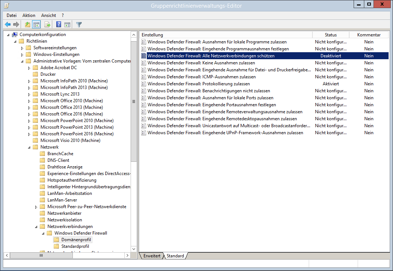Image resolution: width=393 pixels, height=271 pixels.
Task: Click the Drucker folder icon
Action: click(36, 74)
